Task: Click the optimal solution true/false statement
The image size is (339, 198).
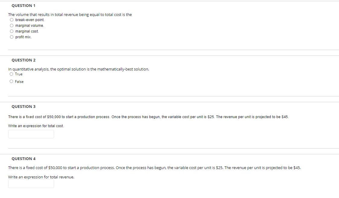Action: tap(78, 69)
